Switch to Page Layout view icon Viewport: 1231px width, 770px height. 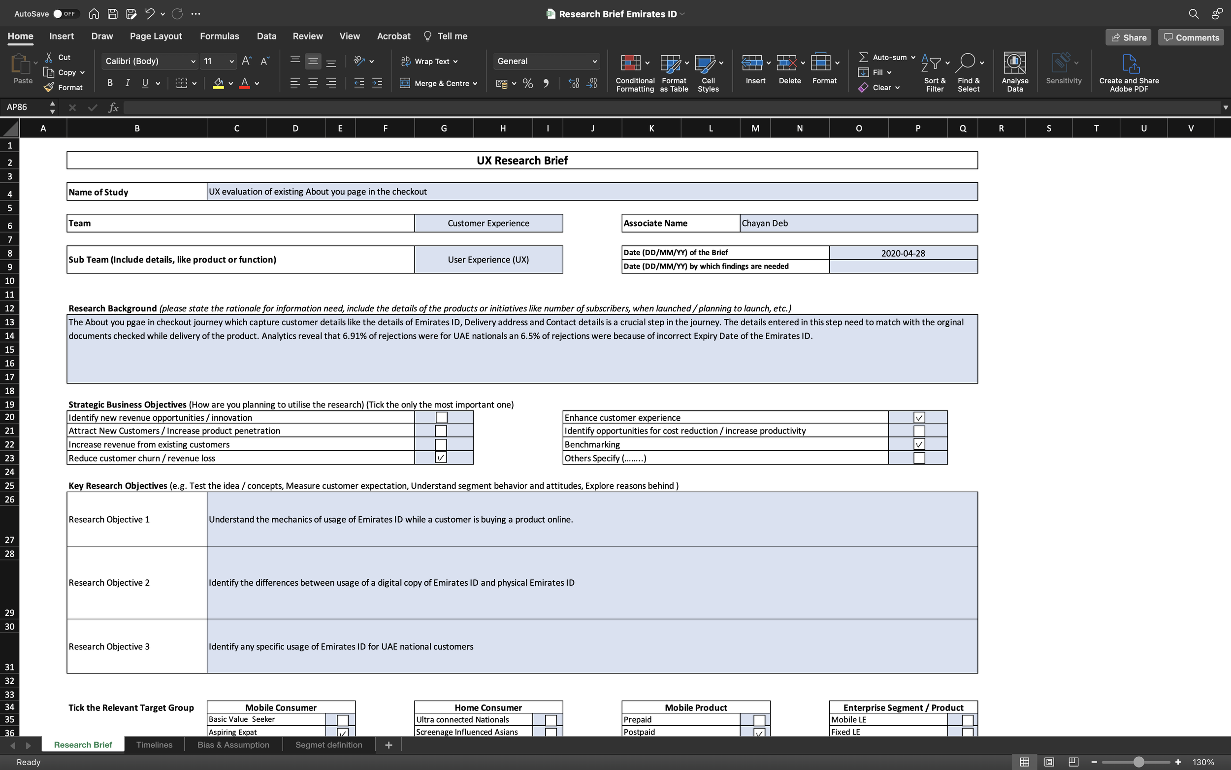[1049, 762]
